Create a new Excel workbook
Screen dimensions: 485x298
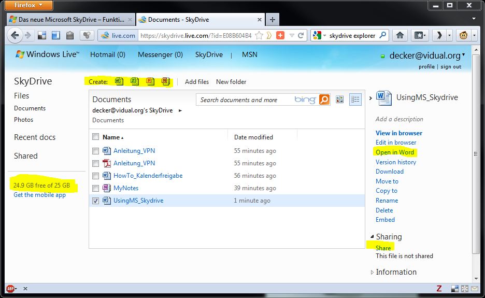[x=135, y=81]
